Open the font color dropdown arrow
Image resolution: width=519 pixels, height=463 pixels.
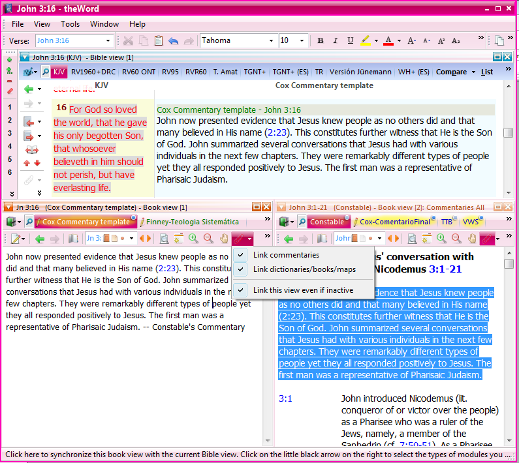tap(399, 40)
